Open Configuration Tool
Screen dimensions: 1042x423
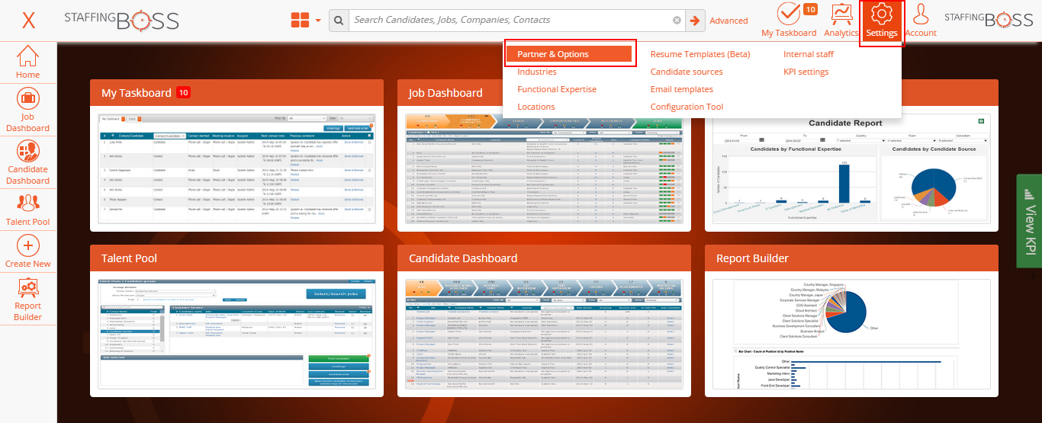click(687, 107)
